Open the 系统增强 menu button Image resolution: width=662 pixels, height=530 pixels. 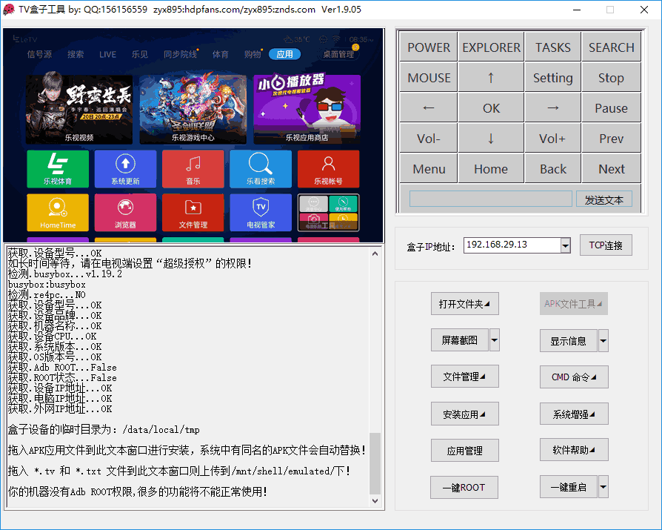[574, 414]
